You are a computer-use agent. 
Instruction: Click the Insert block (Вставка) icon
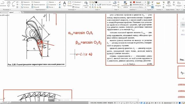tap(115, 3)
